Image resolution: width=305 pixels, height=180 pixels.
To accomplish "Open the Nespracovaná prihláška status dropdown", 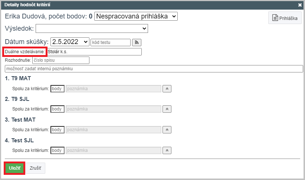I will point(136,16).
